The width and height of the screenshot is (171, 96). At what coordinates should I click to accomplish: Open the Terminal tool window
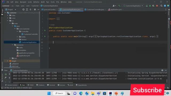(x=51, y=85)
